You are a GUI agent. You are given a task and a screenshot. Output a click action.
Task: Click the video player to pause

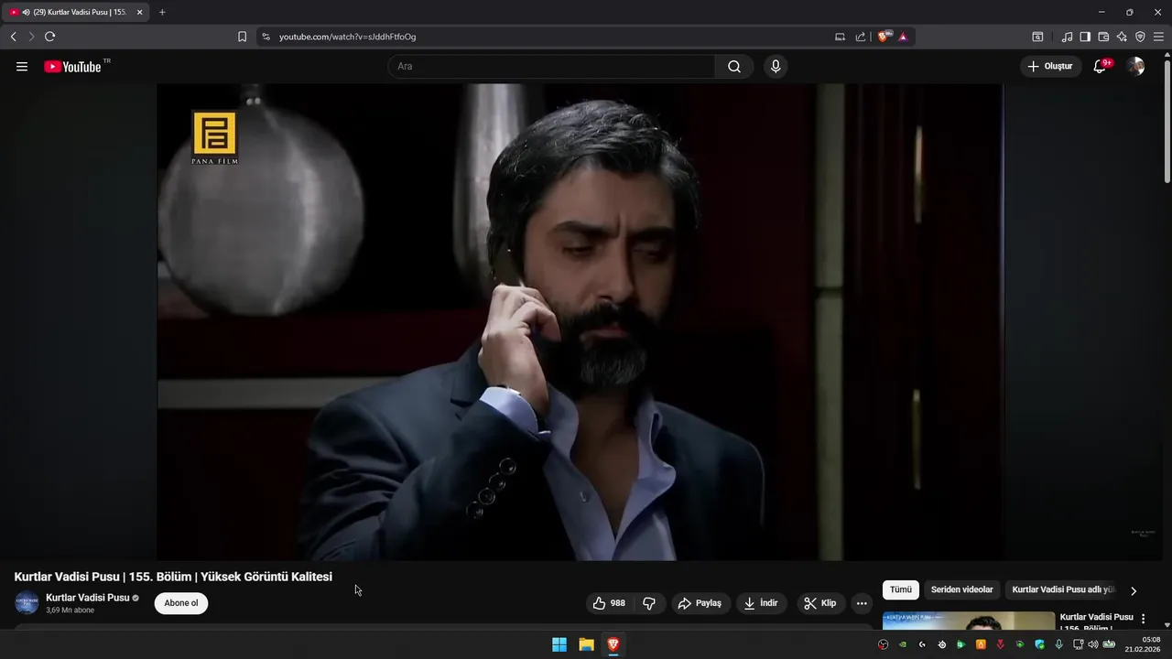pyautogui.click(x=580, y=322)
